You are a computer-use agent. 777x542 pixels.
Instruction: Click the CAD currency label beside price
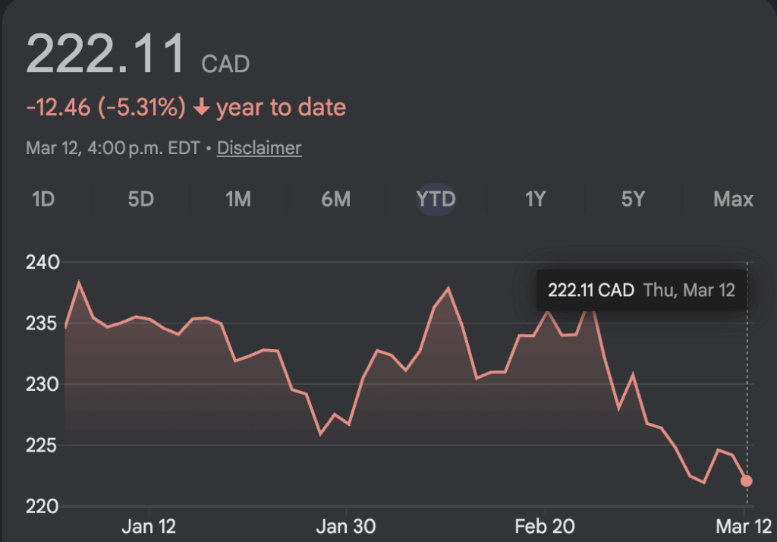pos(225,64)
